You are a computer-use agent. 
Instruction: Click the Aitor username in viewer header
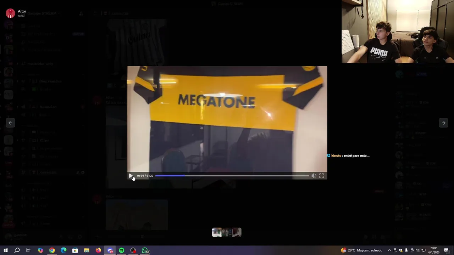click(22, 11)
